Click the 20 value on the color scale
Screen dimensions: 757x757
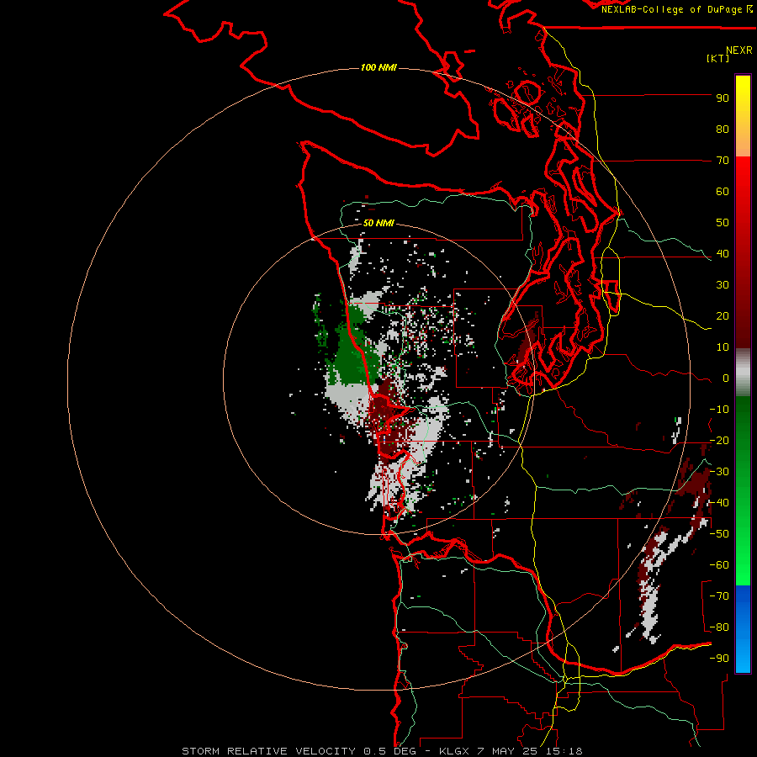tap(723, 316)
